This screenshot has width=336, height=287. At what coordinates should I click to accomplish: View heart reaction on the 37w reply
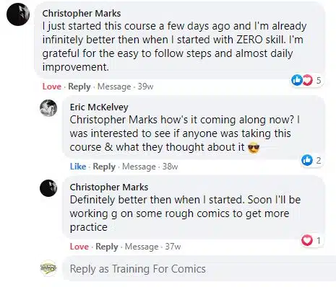pos(311,240)
